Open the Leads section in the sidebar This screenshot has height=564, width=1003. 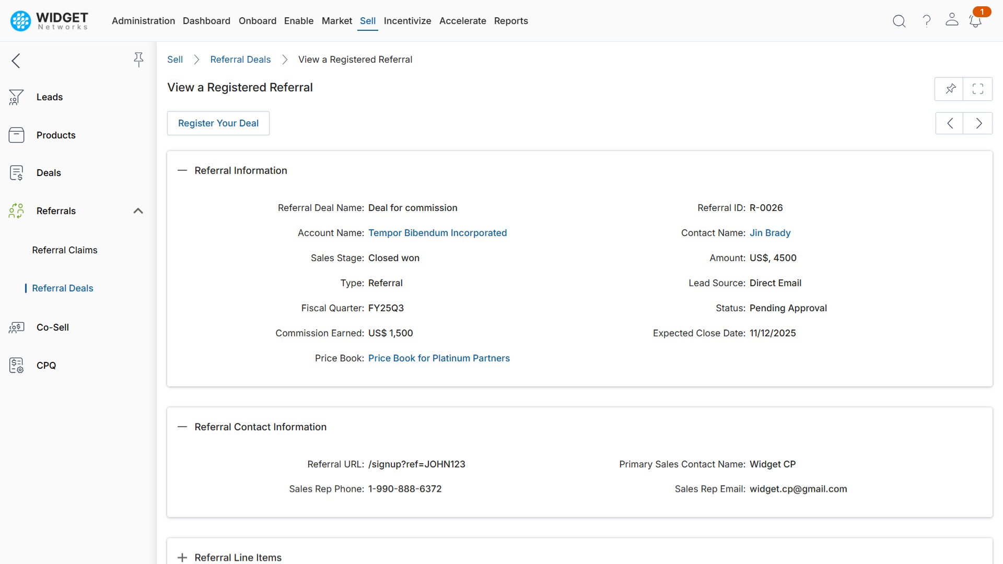pos(49,97)
